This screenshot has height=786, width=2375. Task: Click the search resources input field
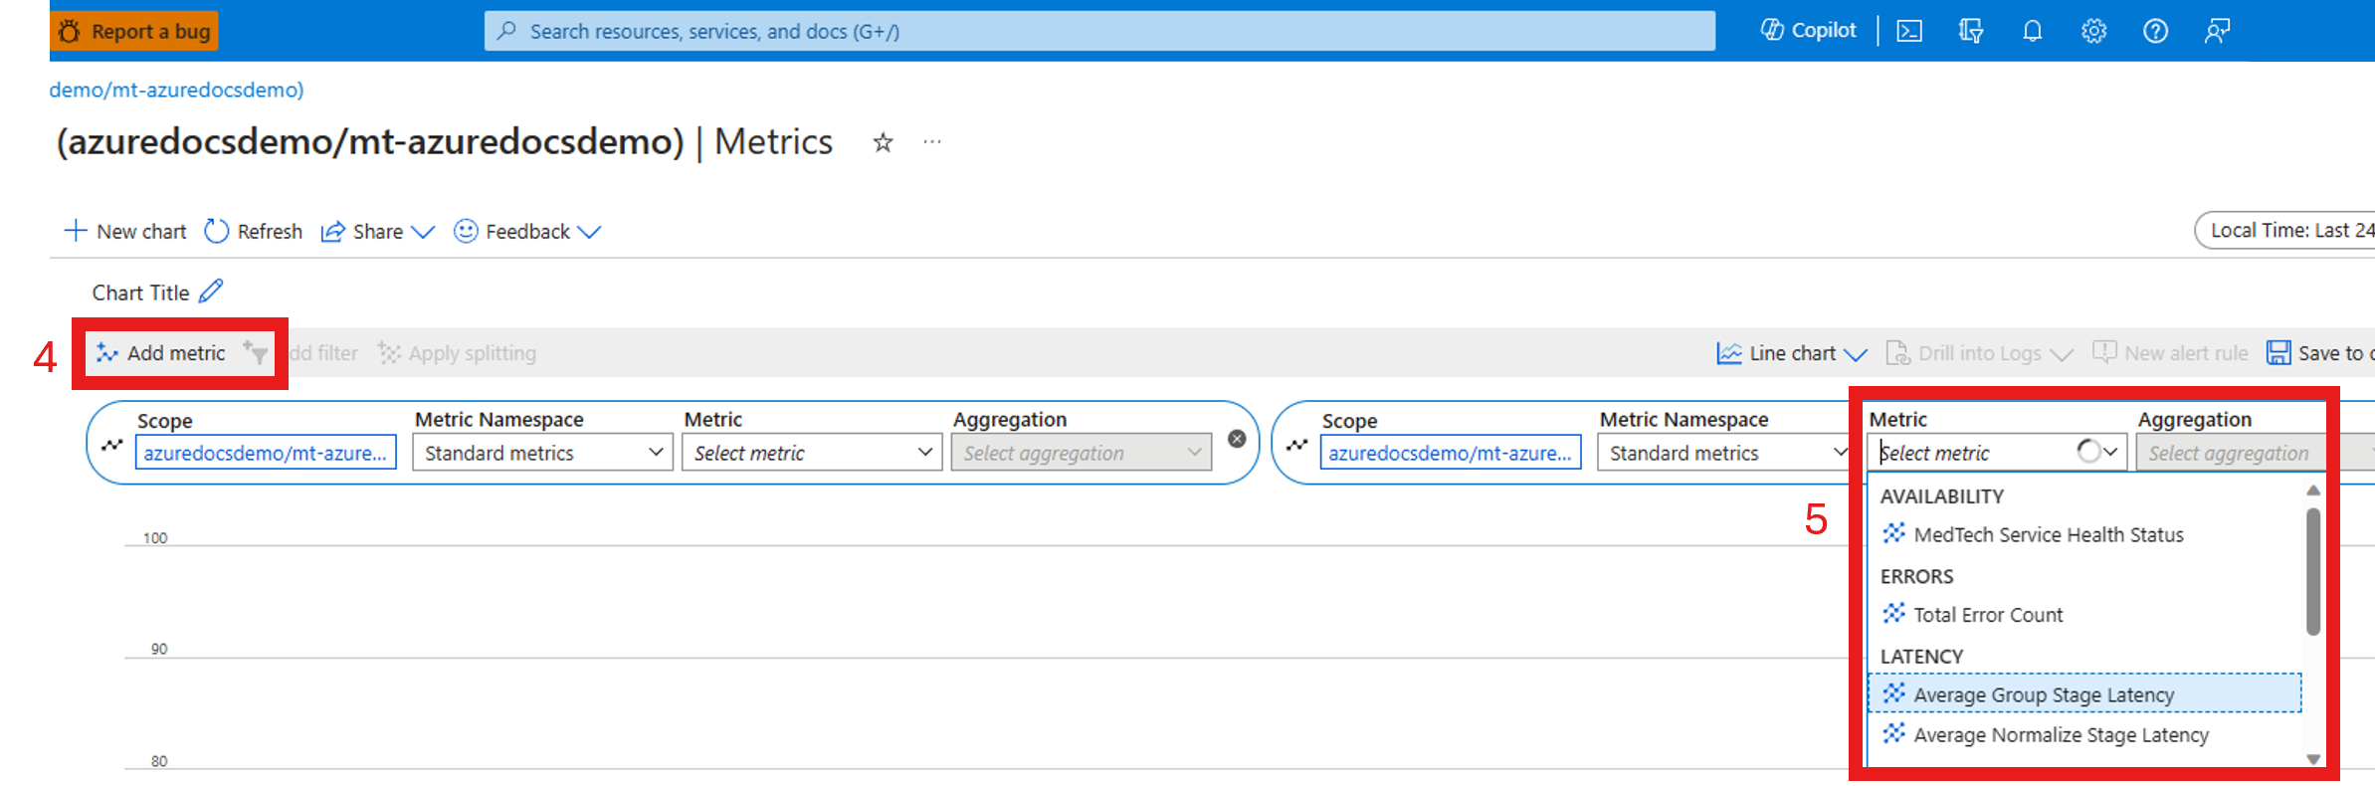coord(1099,31)
